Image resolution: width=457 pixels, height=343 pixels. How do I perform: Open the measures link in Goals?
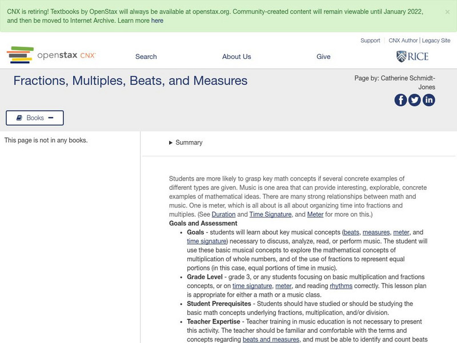[x=376, y=233]
